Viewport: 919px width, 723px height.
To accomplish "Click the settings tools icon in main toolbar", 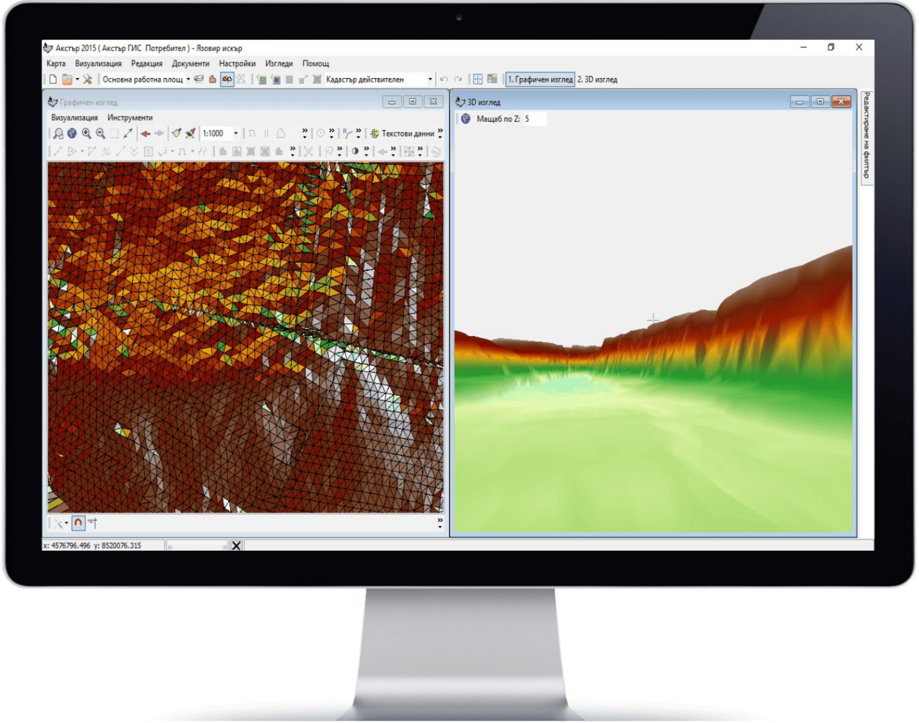I will [x=87, y=79].
